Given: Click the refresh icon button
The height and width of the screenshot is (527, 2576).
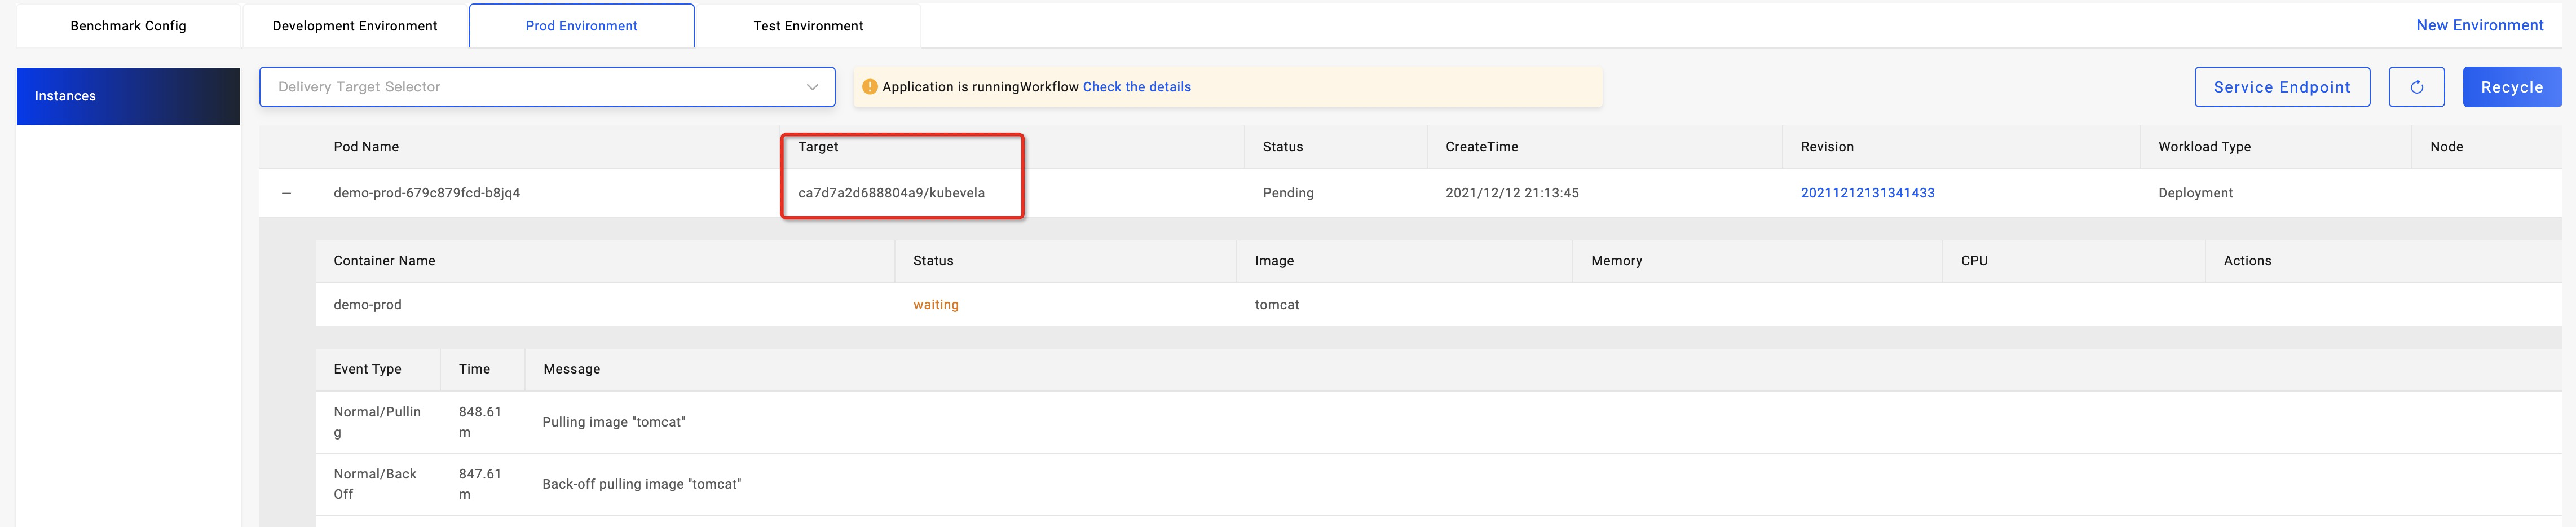Looking at the screenshot, I should point(2416,87).
